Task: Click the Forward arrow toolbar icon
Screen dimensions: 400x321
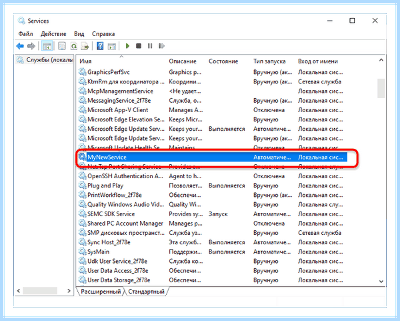Action: (31, 46)
